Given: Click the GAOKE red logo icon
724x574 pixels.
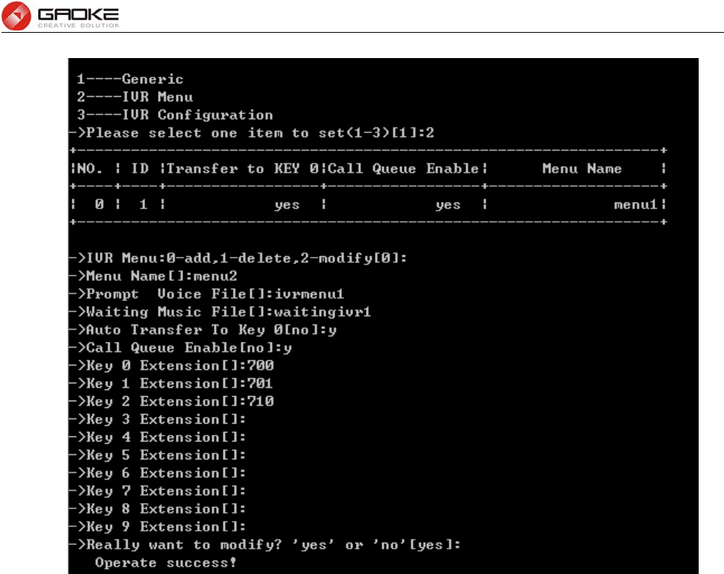Looking at the screenshot, I should (16, 16).
